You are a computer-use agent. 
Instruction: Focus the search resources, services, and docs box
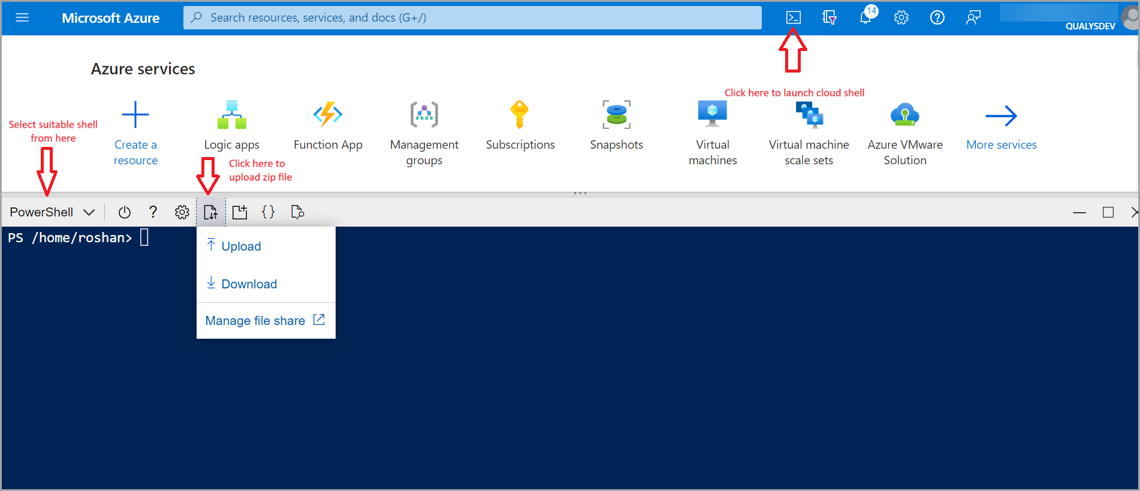(472, 17)
